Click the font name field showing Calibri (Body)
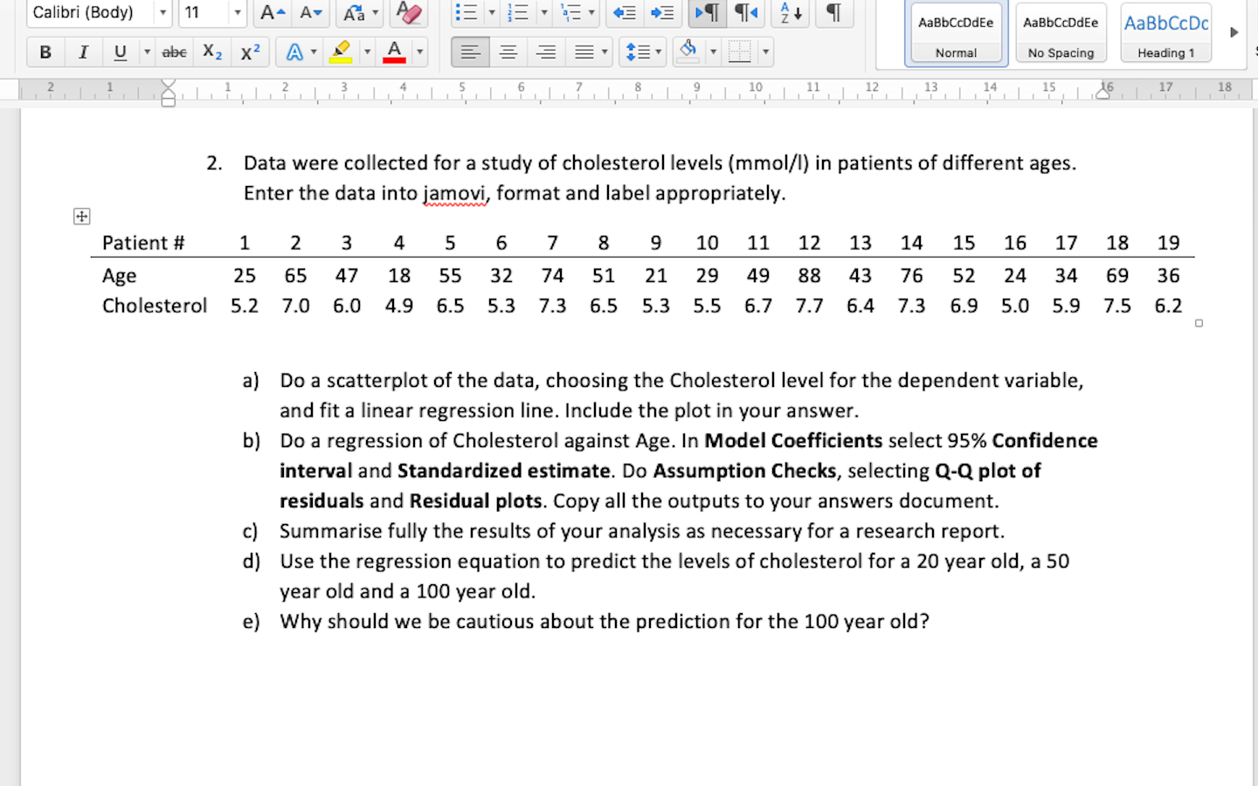 91,12
